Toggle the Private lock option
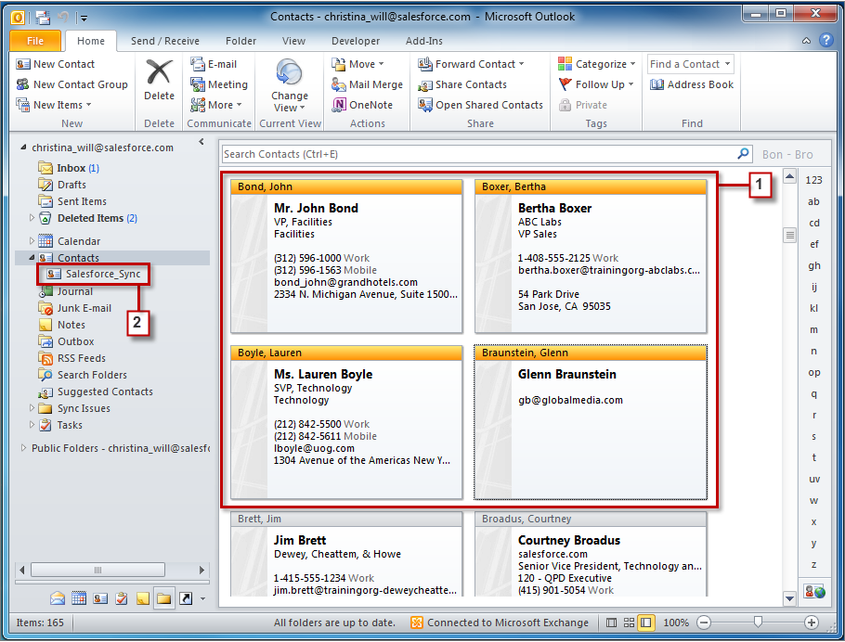 (582, 105)
